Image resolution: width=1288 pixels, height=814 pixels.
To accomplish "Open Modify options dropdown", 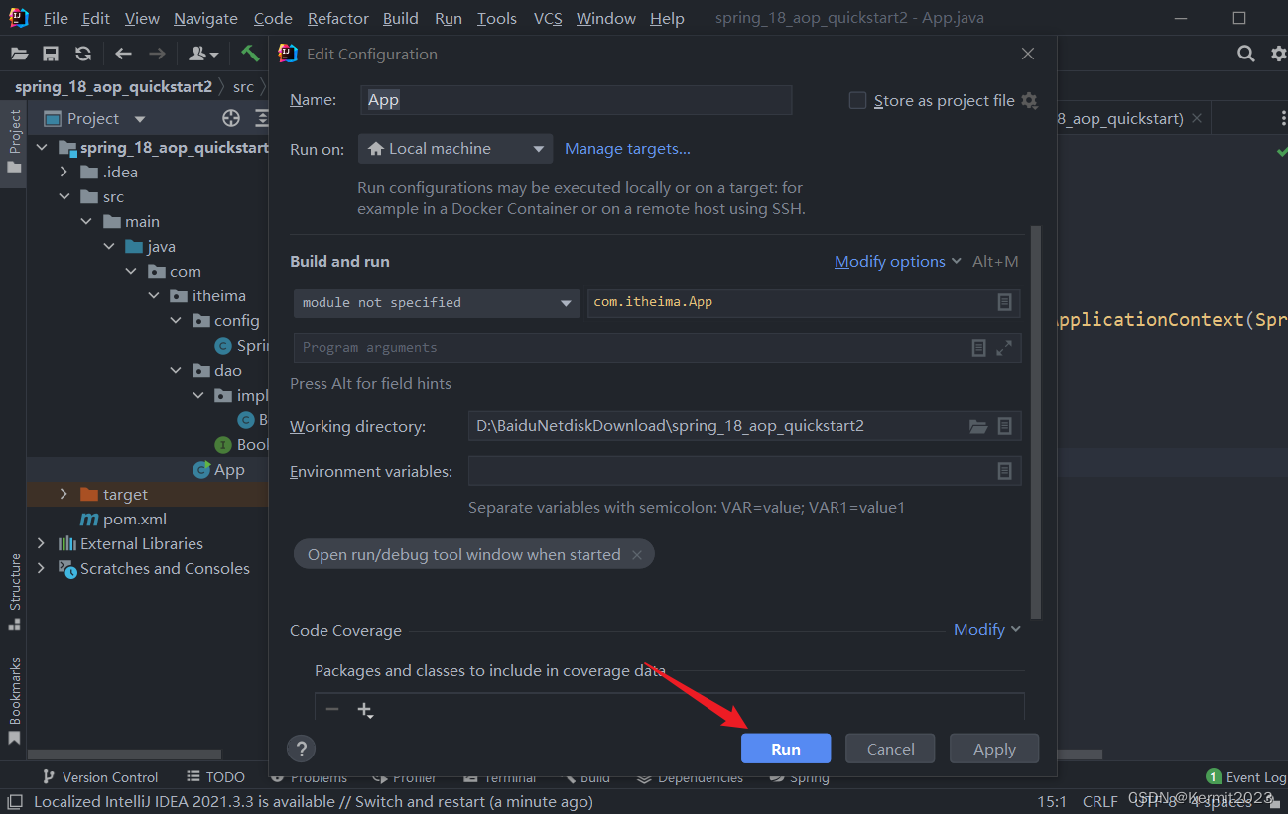I will pos(898,262).
